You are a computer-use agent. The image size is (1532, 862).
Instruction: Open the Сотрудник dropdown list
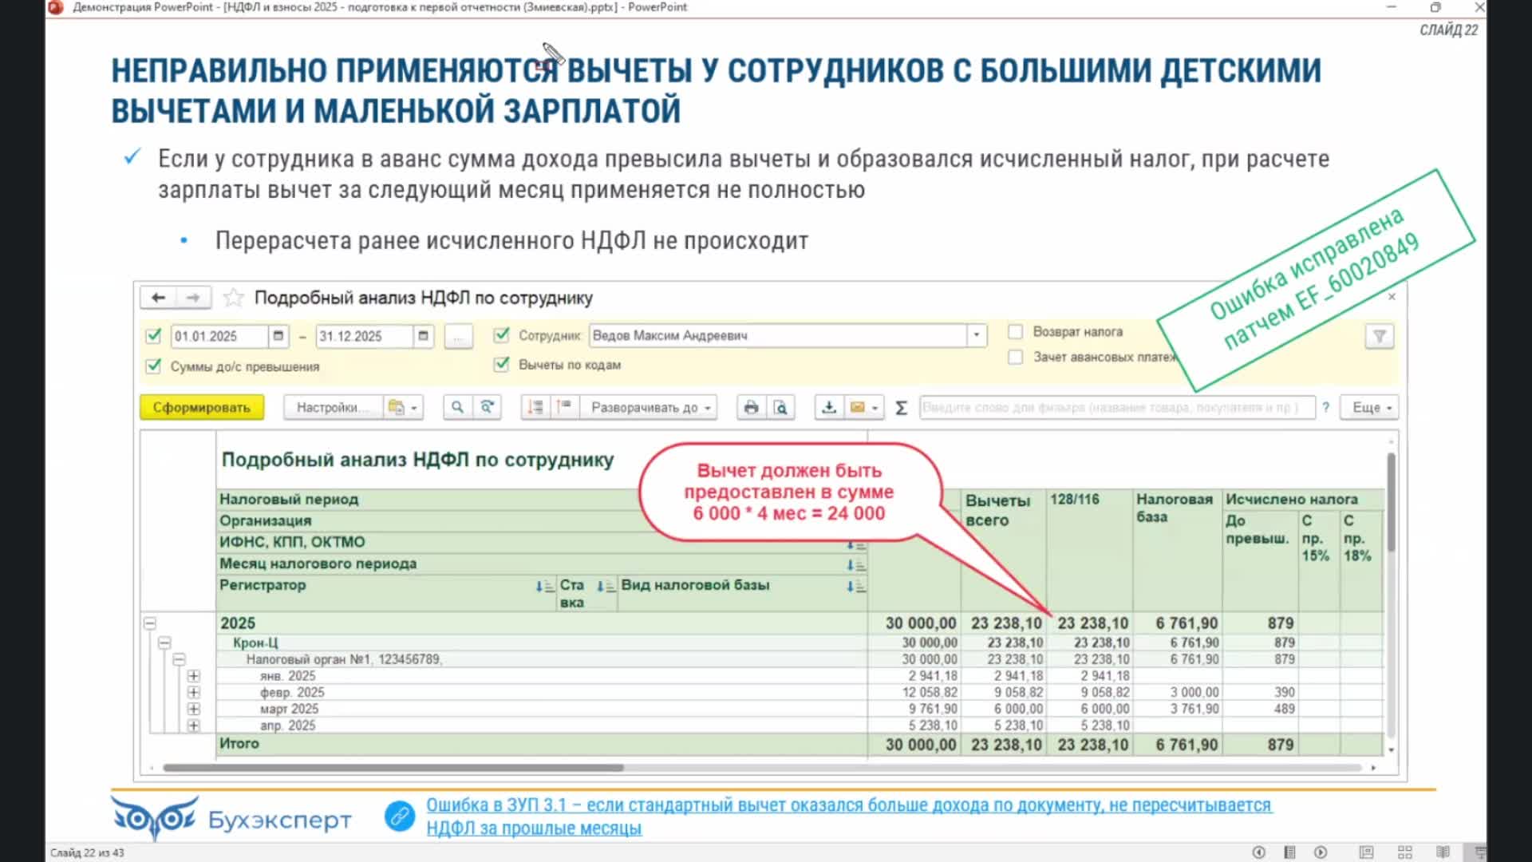tap(976, 335)
